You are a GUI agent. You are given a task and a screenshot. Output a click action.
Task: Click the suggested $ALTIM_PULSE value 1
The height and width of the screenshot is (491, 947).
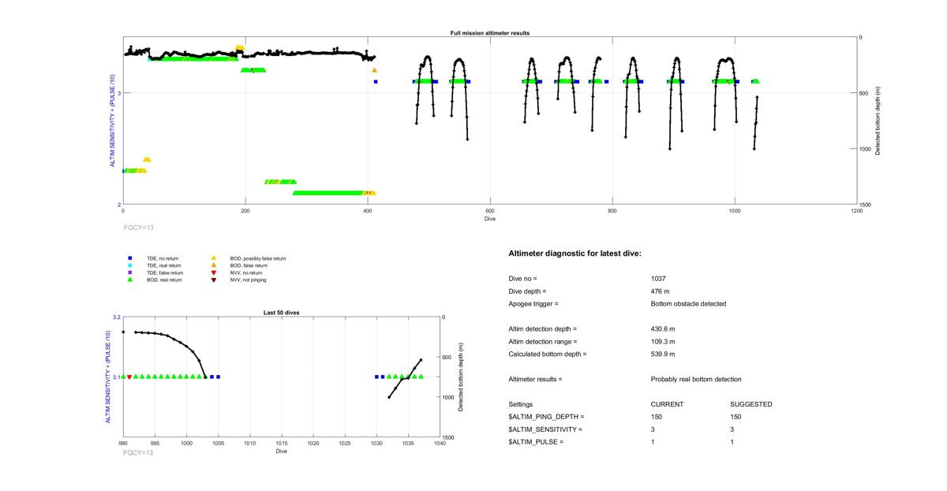coord(732,442)
